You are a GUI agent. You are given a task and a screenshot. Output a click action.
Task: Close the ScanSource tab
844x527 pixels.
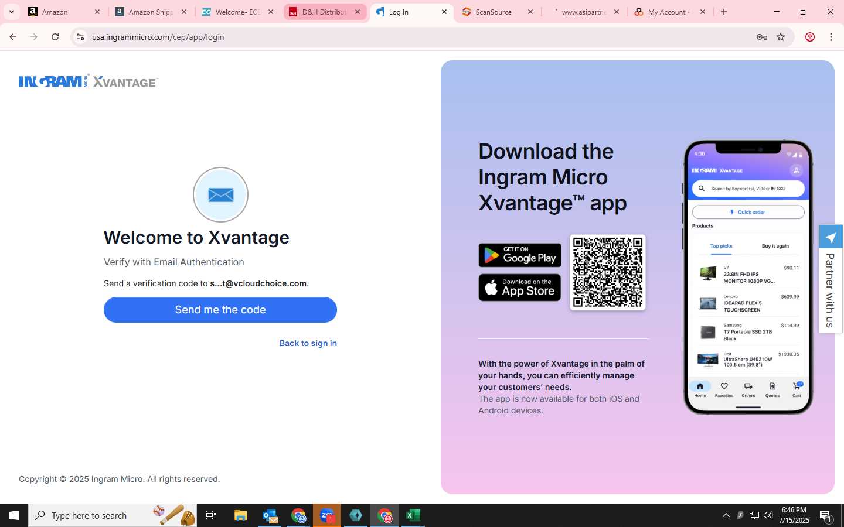(x=530, y=12)
